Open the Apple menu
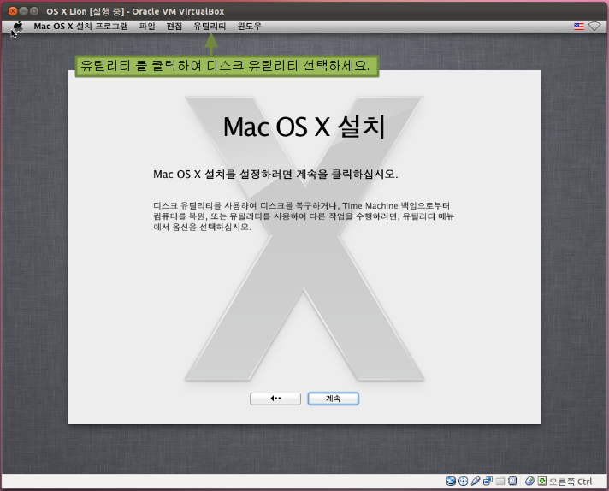The height and width of the screenshot is (491, 609). [x=18, y=26]
